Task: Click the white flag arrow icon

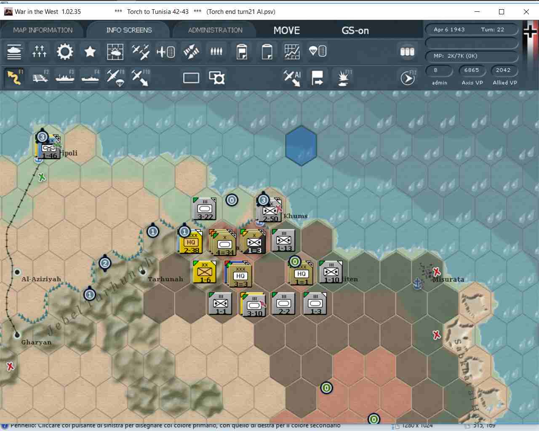Action: pos(317,78)
